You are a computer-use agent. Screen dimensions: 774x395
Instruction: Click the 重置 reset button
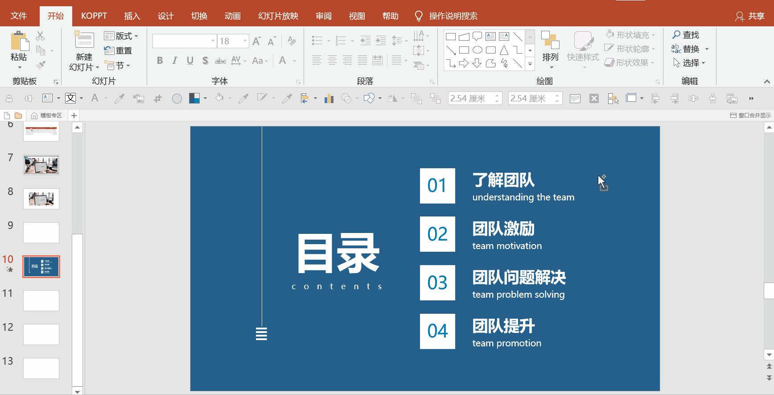click(118, 50)
